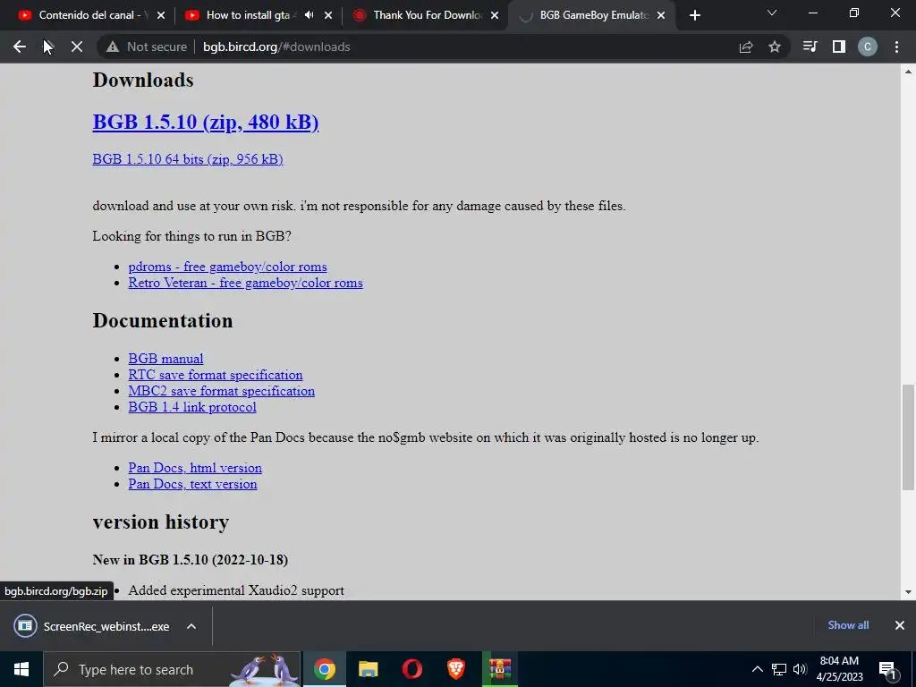The width and height of the screenshot is (916, 687).
Task: Click the version history heading
Action: point(161,522)
